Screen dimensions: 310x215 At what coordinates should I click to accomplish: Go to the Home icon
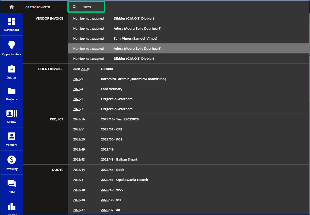pos(12,7)
